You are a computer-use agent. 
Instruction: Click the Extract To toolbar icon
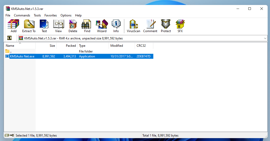[29, 26]
